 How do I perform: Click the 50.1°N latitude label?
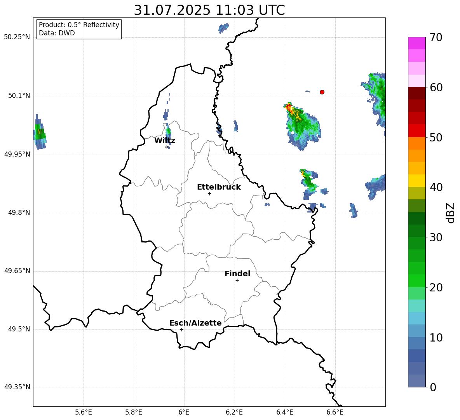pyautogui.click(x=19, y=96)
